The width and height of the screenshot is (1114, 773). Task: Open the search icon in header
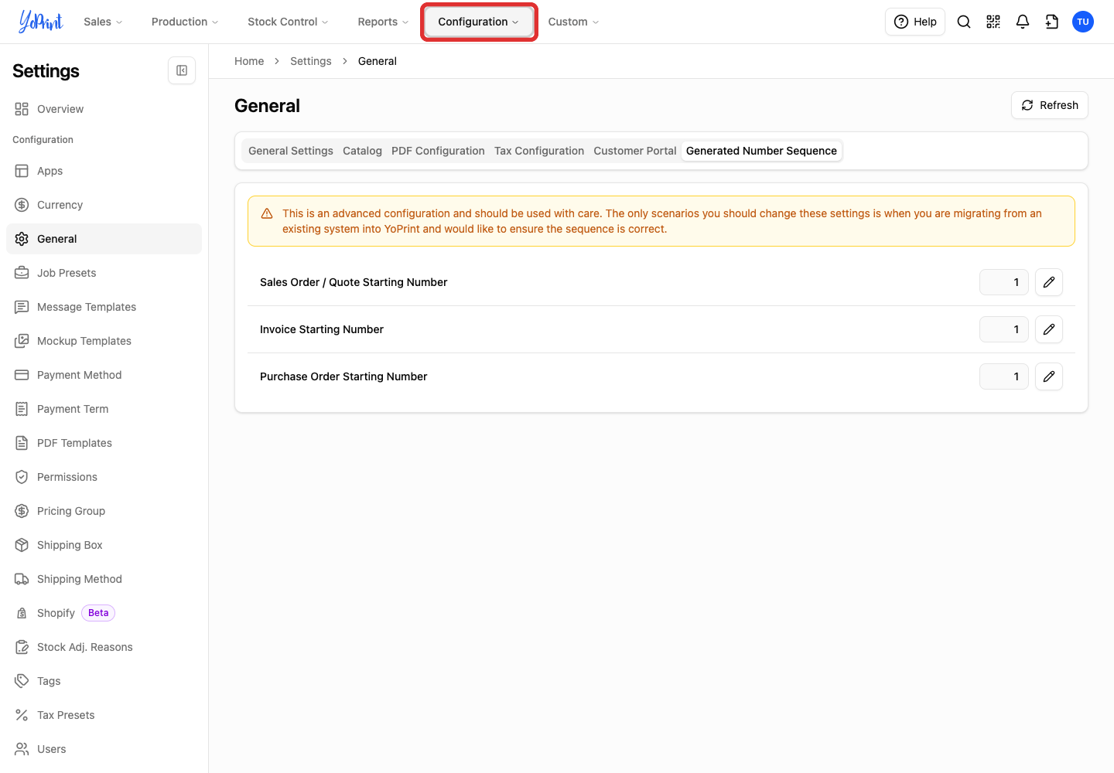point(964,22)
